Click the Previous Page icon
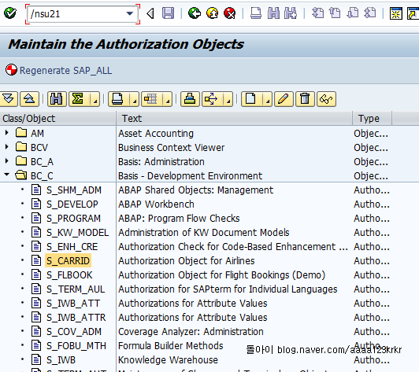Viewport: 419px width, 372px height. [335, 13]
